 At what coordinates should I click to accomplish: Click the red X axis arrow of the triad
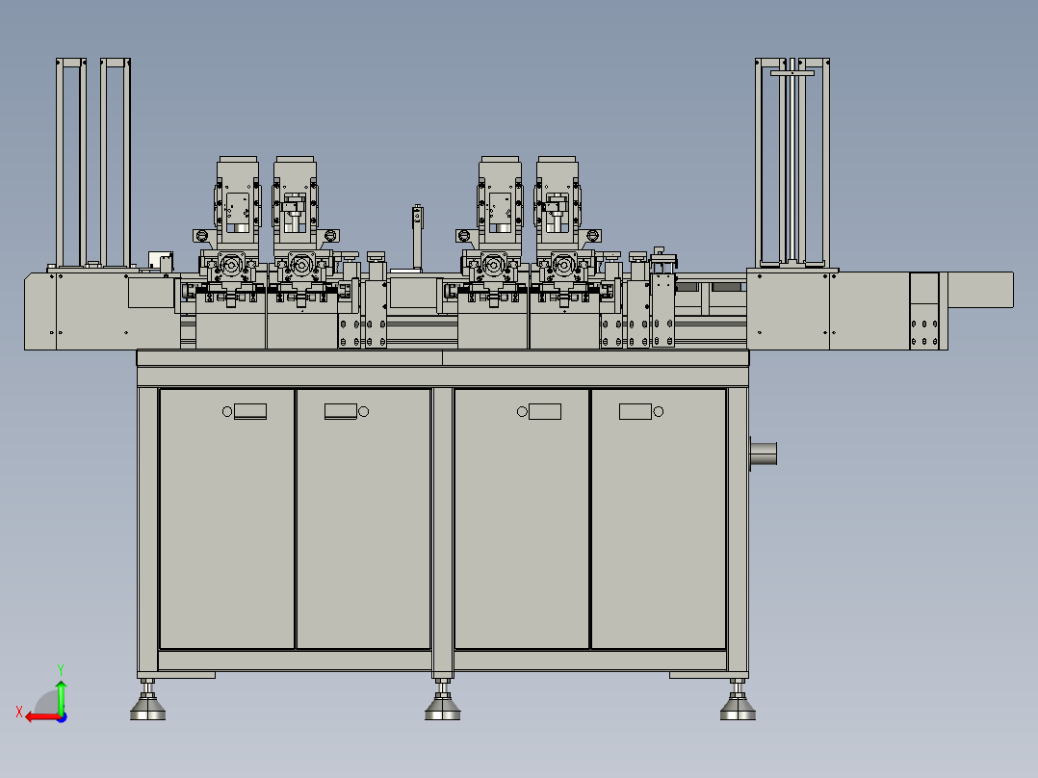click(x=42, y=717)
